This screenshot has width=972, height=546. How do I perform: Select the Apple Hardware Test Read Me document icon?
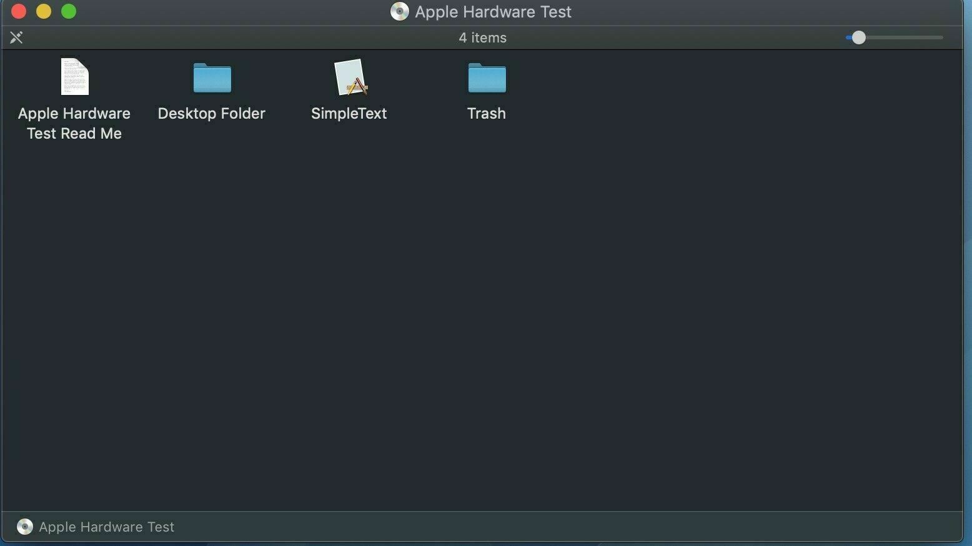coord(75,76)
